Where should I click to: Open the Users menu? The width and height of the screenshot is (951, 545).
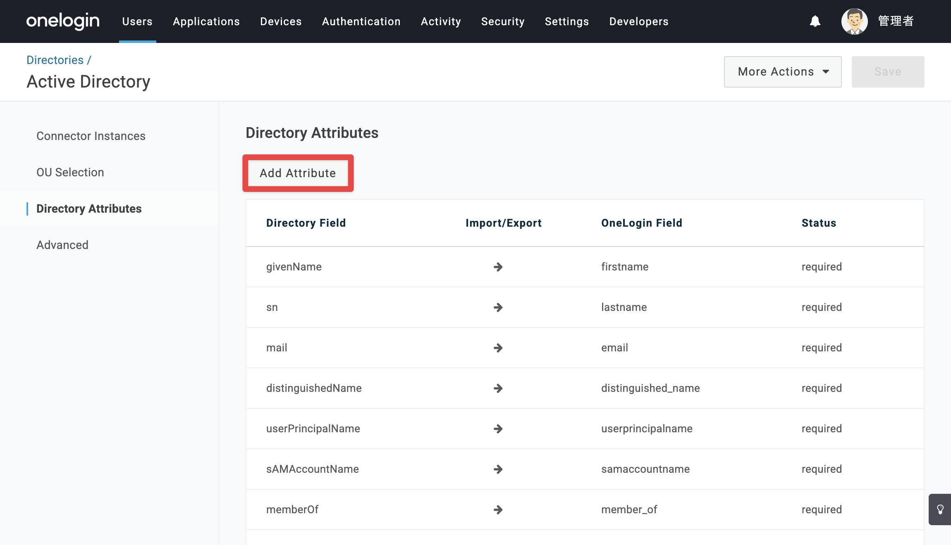137,21
